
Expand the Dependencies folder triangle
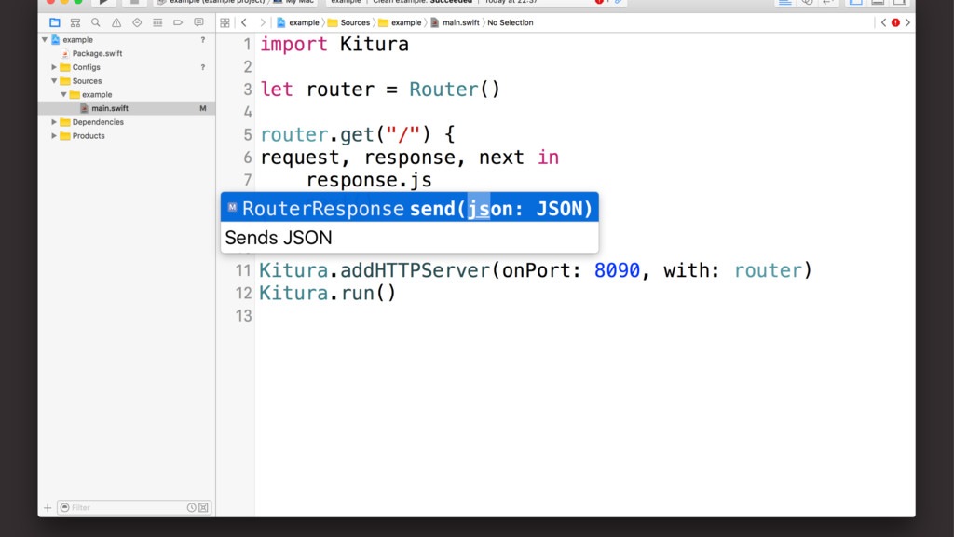54,122
